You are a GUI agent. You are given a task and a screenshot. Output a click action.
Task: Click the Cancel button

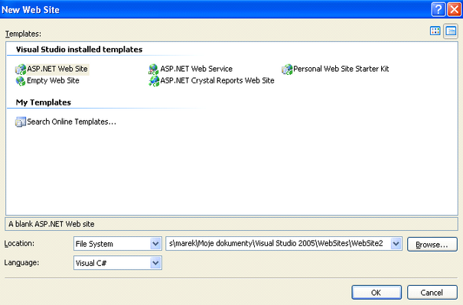432,292
